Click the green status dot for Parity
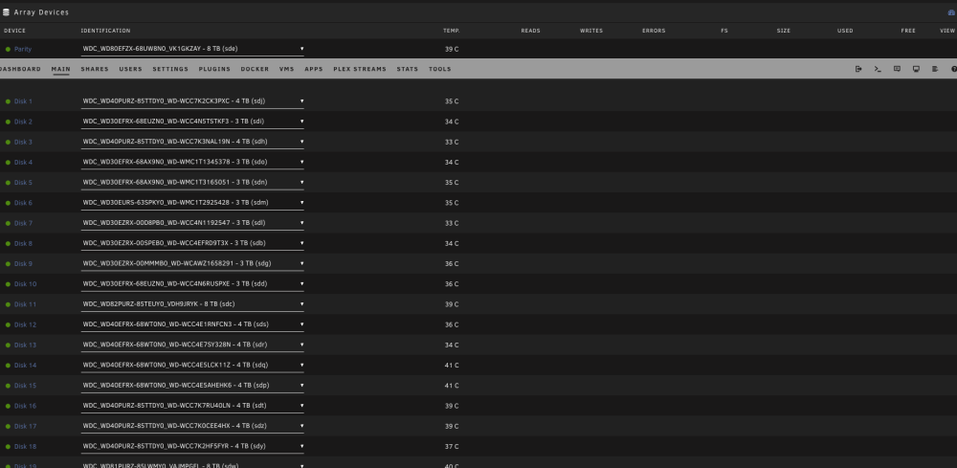This screenshot has width=957, height=468. pyautogui.click(x=8, y=49)
